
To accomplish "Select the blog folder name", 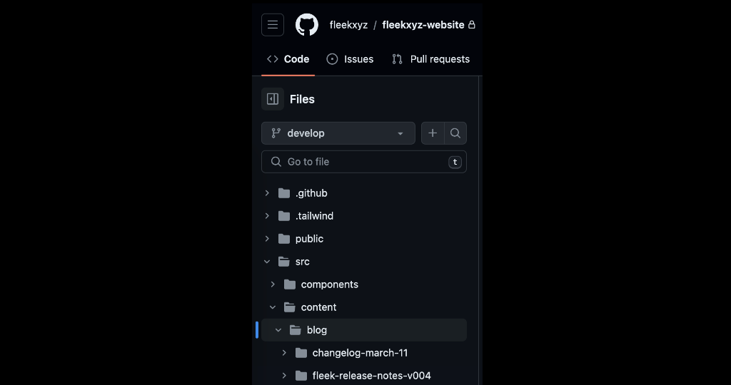I will (x=316, y=329).
